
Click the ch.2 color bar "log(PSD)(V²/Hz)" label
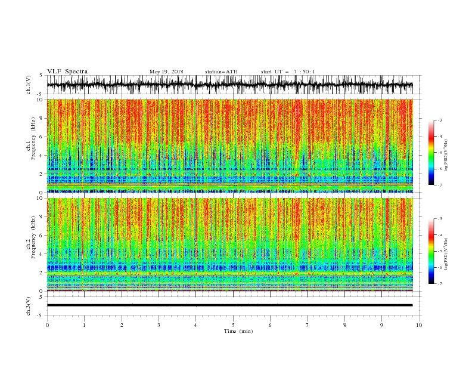[446, 253]
